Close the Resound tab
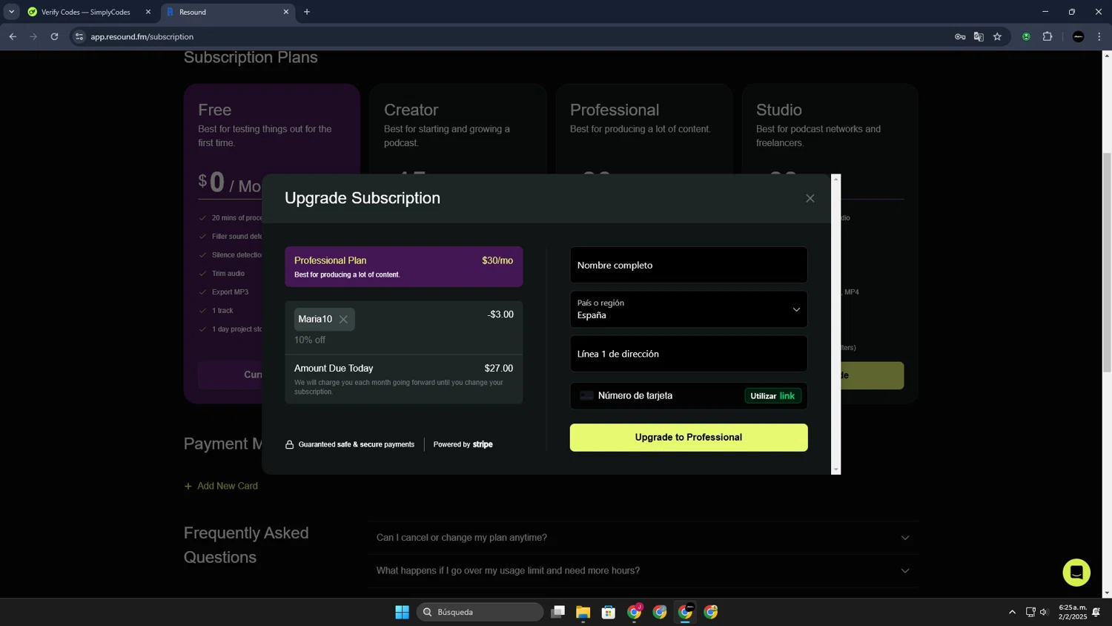This screenshot has height=626, width=1112. pos(286,12)
